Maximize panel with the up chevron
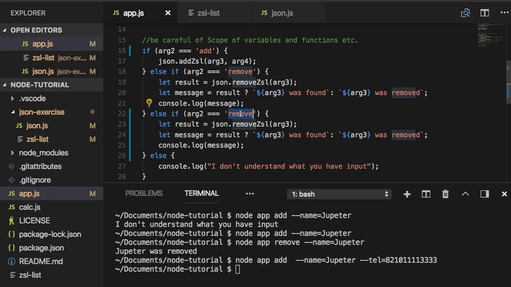Screen dimensions: 511x287 pos(465,194)
